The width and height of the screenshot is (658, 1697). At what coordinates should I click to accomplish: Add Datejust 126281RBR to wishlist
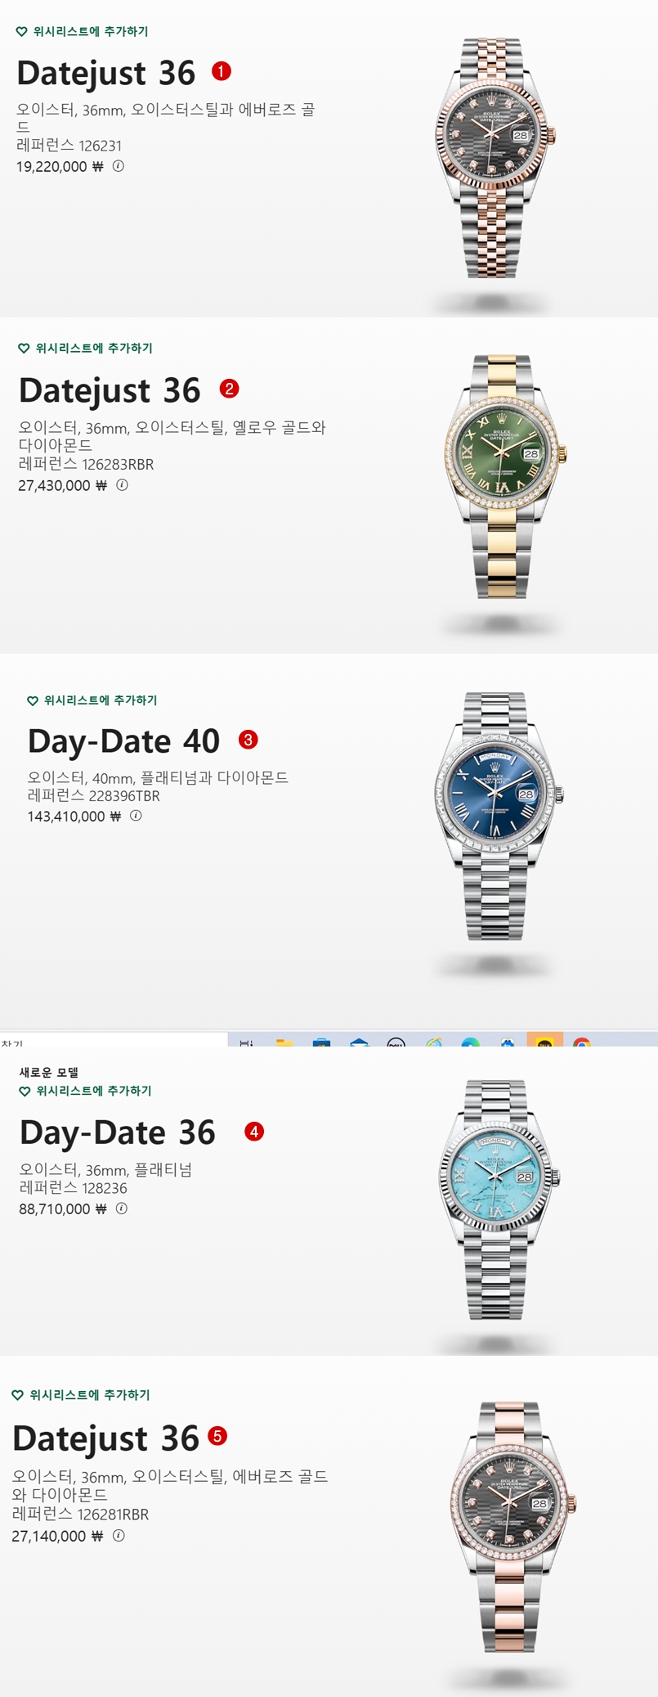pos(81,1395)
